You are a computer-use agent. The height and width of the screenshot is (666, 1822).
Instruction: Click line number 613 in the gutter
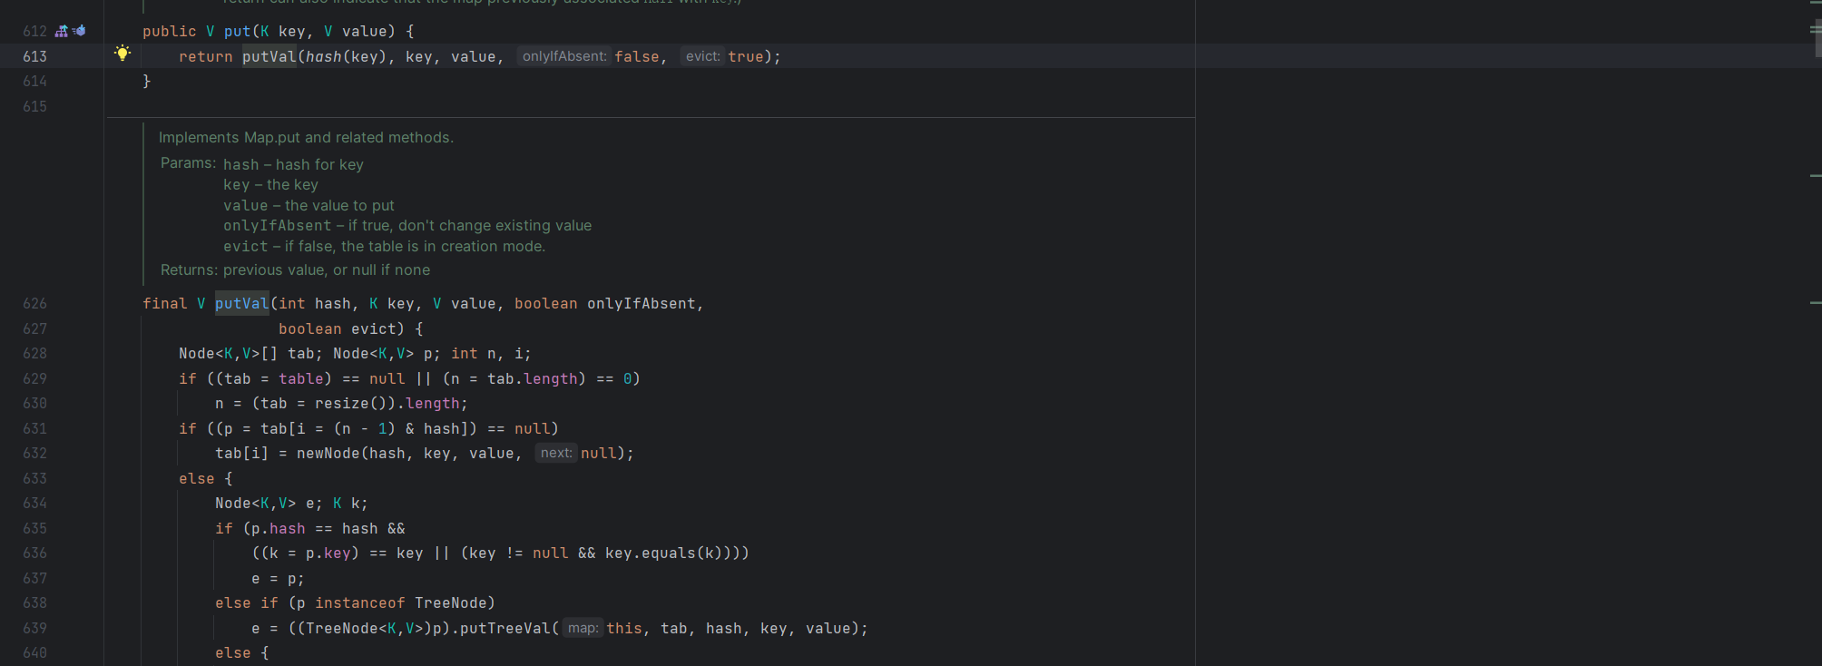tap(34, 56)
